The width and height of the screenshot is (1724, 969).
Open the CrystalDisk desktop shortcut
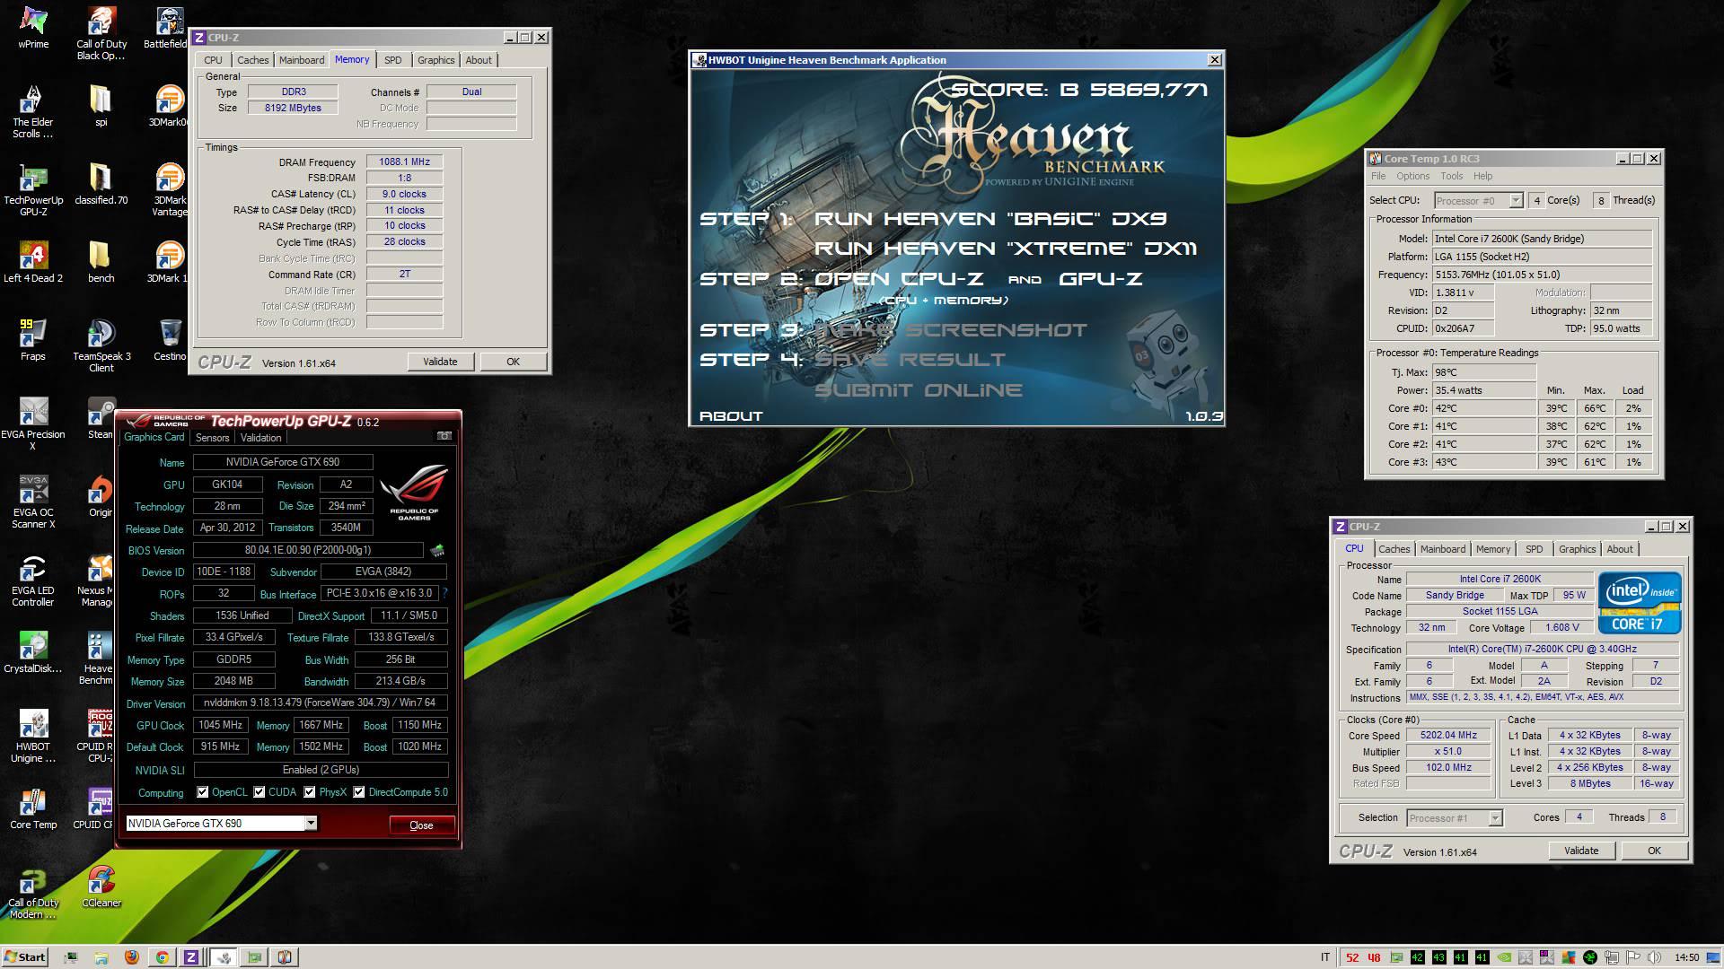click(33, 653)
